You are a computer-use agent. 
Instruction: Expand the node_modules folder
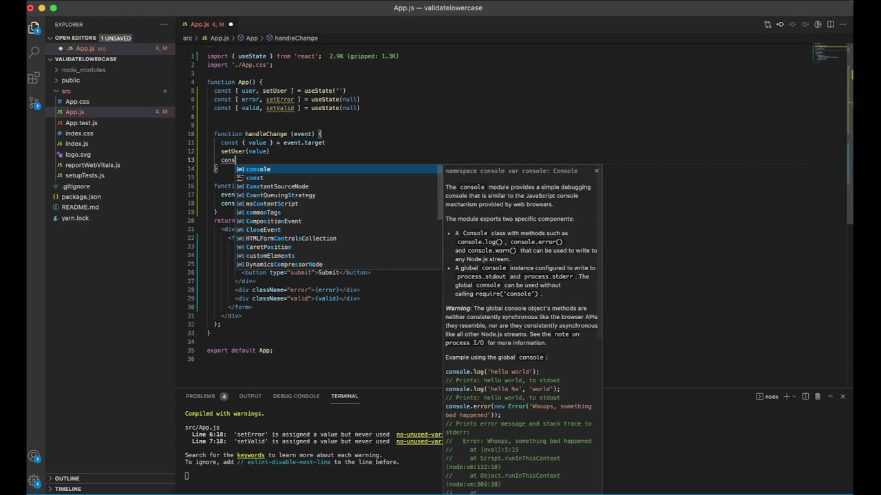click(83, 69)
